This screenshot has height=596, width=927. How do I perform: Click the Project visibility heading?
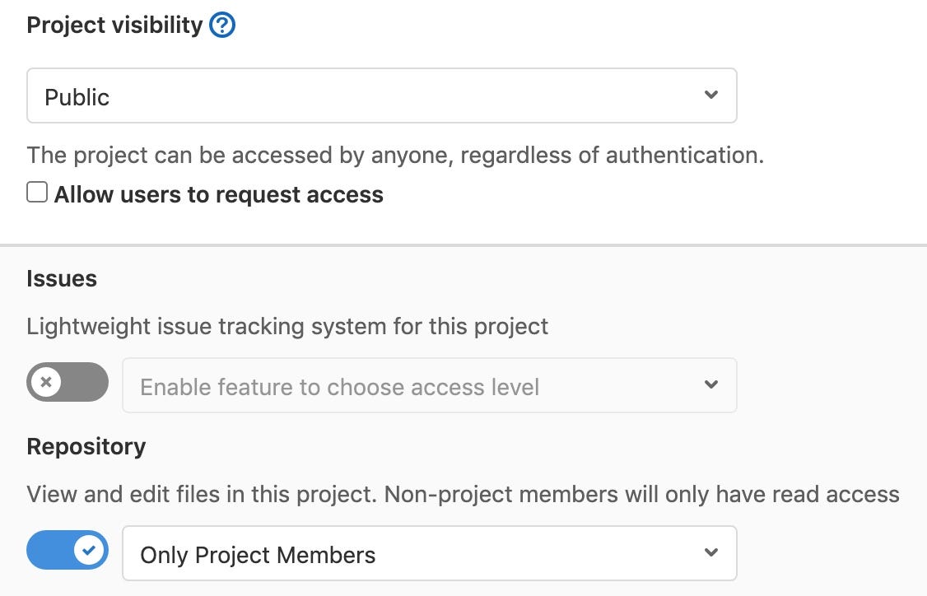(114, 26)
